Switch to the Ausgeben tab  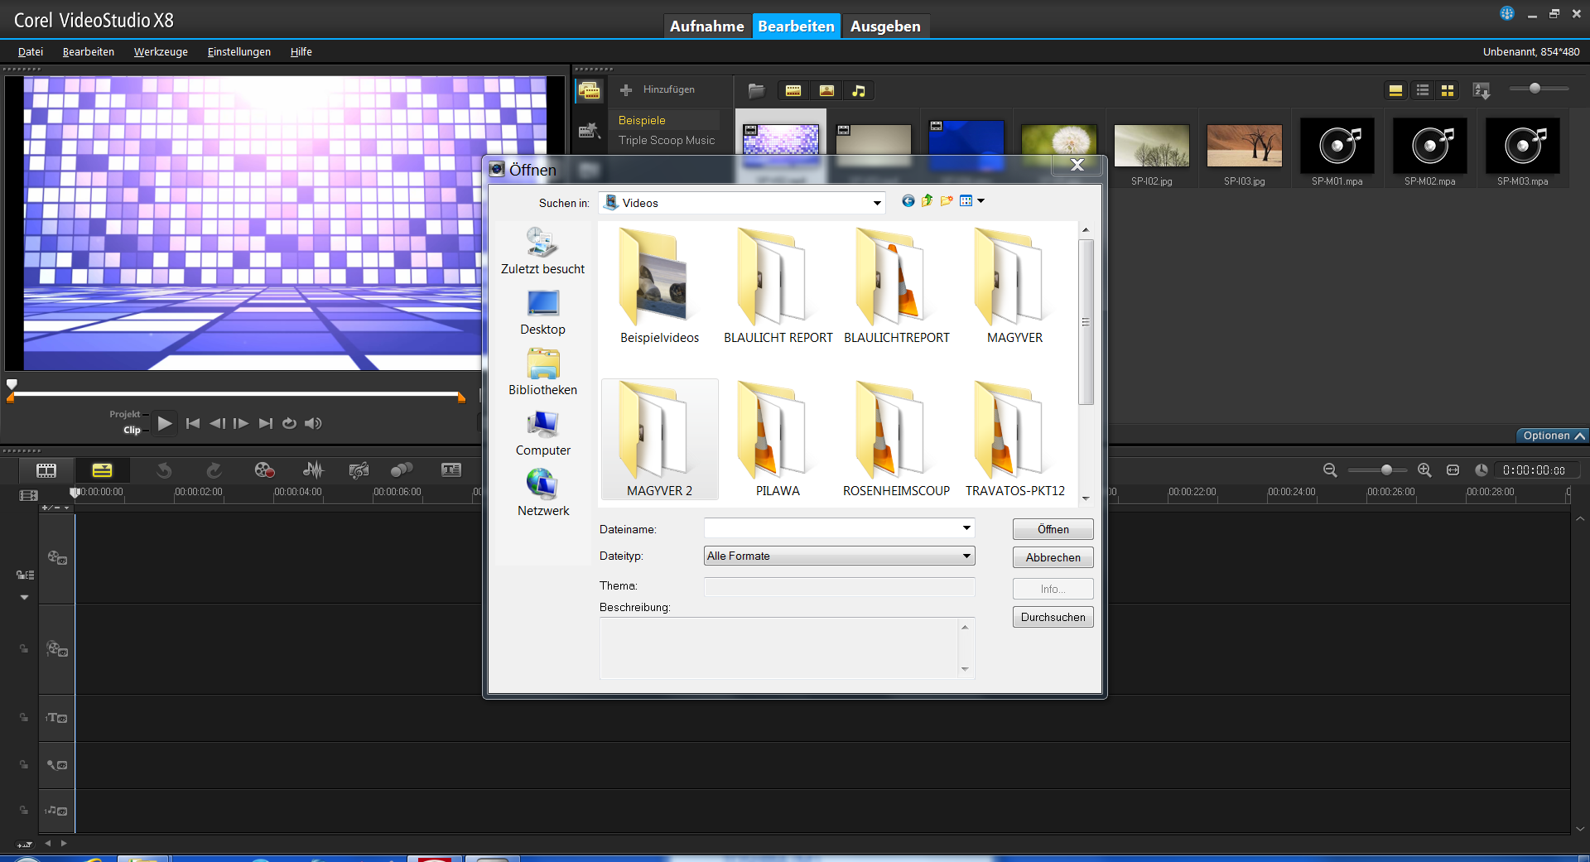[x=885, y=26]
